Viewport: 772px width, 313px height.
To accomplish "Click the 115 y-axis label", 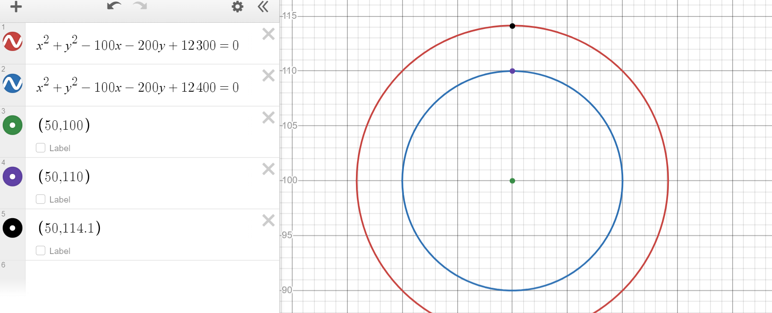I will [x=290, y=16].
